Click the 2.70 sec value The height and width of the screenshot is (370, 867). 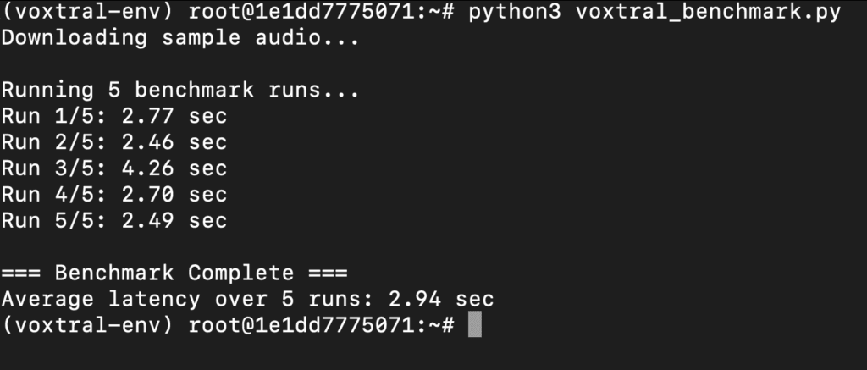[x=174, y=194]
